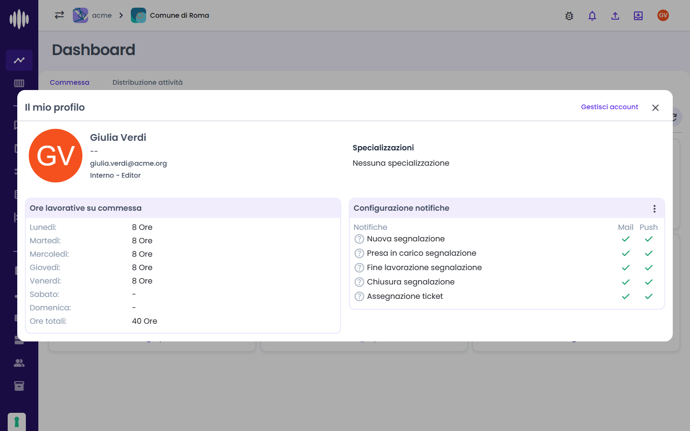Open the GV user avatar menu

coord(663,15)
